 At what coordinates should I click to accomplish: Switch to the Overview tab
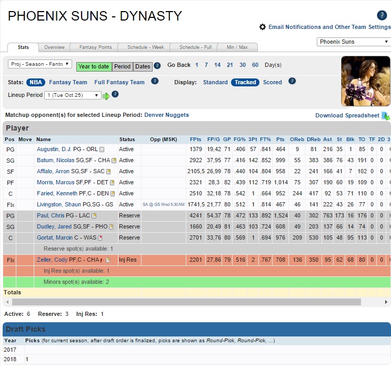[x=54, y=47]
